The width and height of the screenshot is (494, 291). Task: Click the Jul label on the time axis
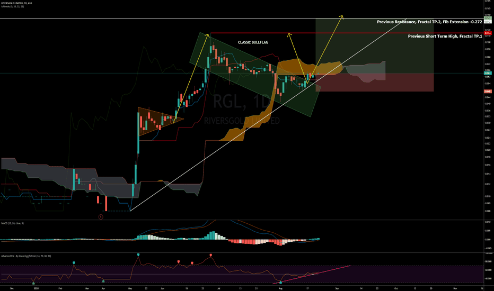point(219,288)
